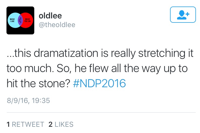Click the red 'Music You Like' circle
The width and height of the screenshot is (200, 133).
[27, 21]
